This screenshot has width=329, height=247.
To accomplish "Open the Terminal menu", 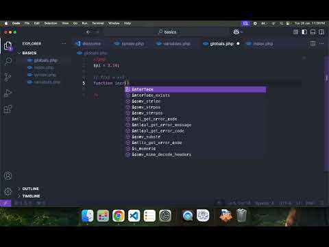I will [98, 23].
